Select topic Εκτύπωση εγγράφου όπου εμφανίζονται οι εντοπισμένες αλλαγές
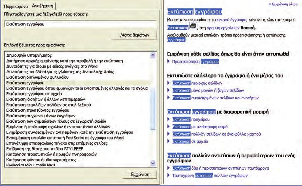The image size is (302, 186). (77, 88)
